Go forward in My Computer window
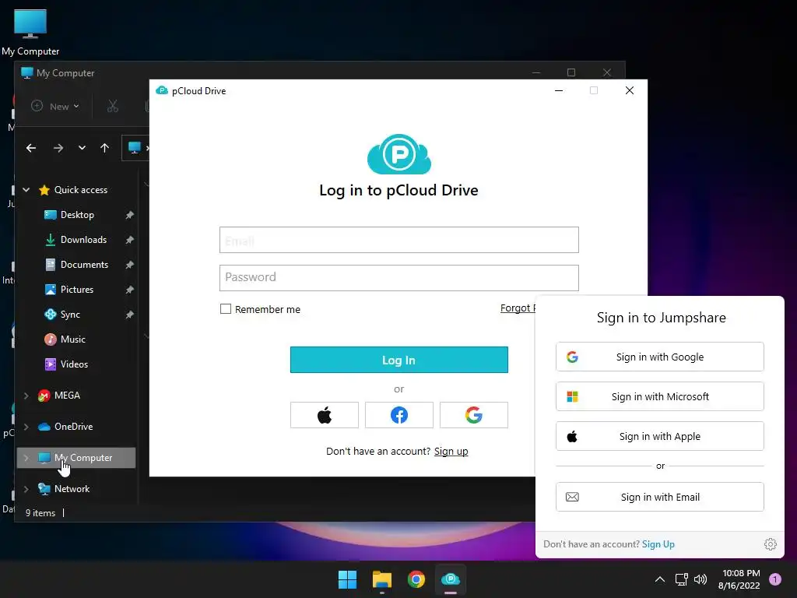Viewport: 797px width, 598px height. [58, 148]
